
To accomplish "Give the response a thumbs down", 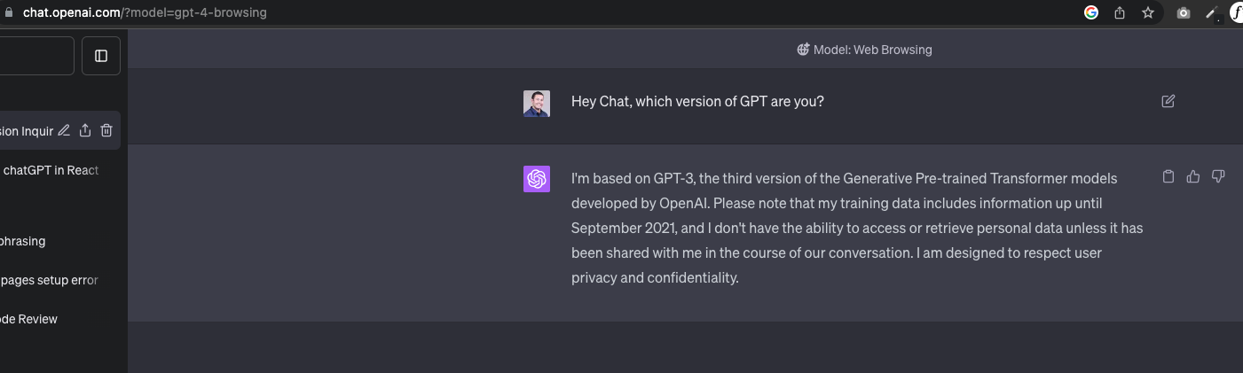I will (x=1218, y=176).
